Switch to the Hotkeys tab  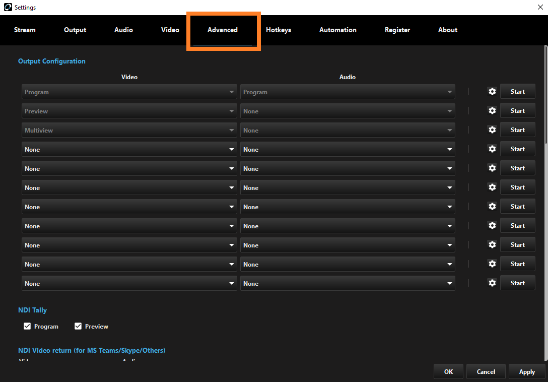279,30
